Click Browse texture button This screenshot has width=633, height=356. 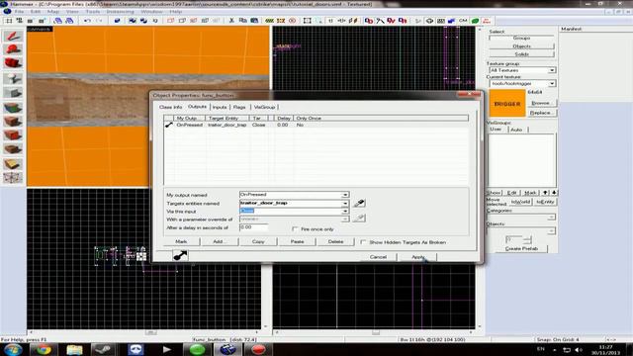coord(541,103)
